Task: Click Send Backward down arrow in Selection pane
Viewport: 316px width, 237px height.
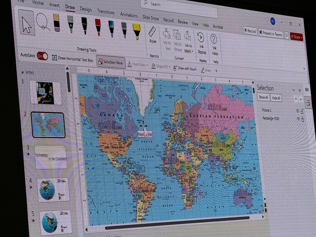Action: 301,99
